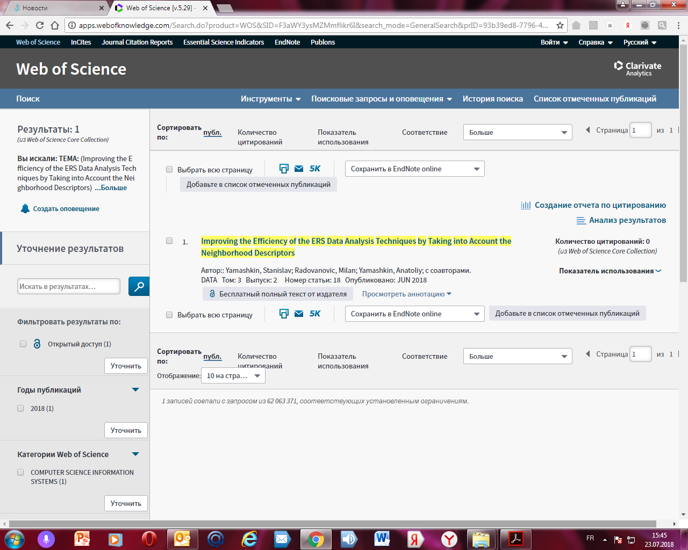
Task: Tick the checkbox beside result number 1
Action: [169, 241]
